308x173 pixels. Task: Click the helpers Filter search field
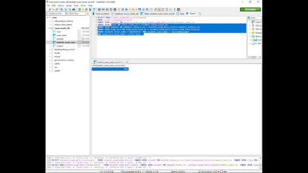click(255, 18)
